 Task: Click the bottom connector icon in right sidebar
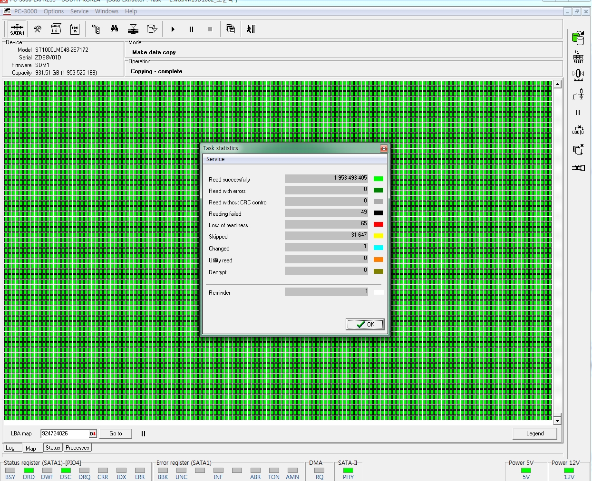tap(578, 168)
